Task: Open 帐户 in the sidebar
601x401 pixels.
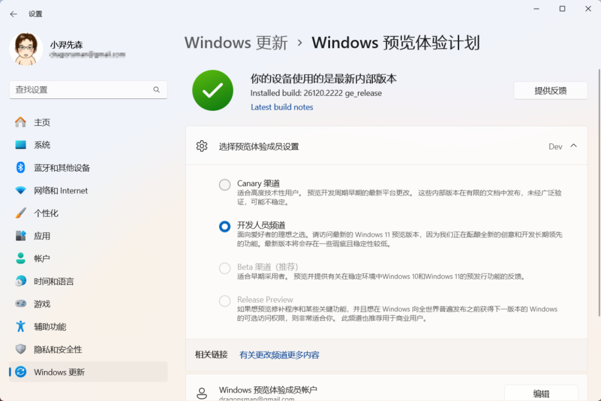Action: (x=88, y=258)
